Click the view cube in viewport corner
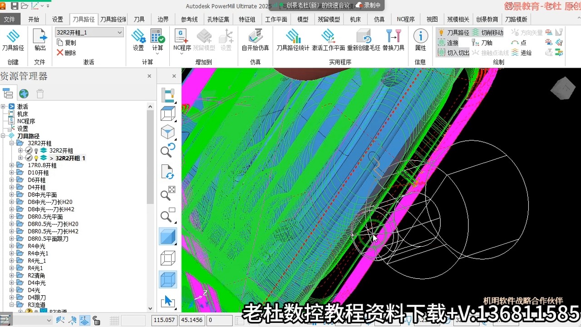The height and width of the screenshot is (327, 581). tap(563, 89)
